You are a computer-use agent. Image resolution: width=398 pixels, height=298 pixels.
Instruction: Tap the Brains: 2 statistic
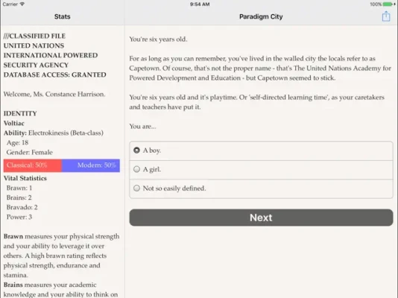[x=19, y=197]
